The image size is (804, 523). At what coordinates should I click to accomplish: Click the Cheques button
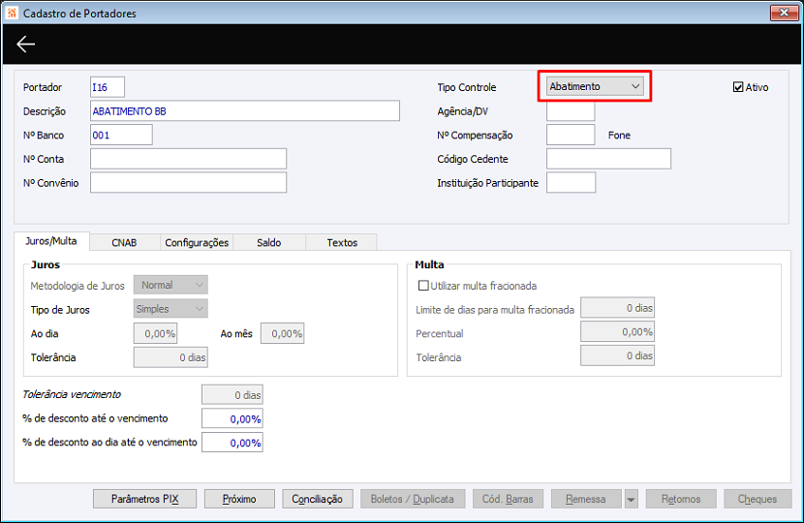758,499
